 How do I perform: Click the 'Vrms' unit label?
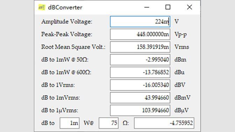click(182, 47)
